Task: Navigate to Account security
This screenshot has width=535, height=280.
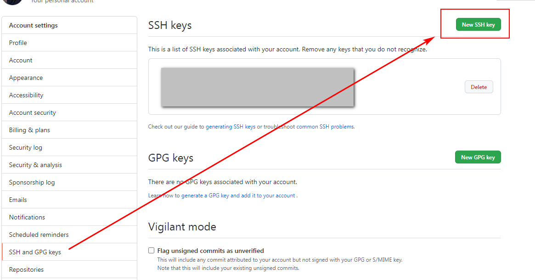Action: point(69,112)
